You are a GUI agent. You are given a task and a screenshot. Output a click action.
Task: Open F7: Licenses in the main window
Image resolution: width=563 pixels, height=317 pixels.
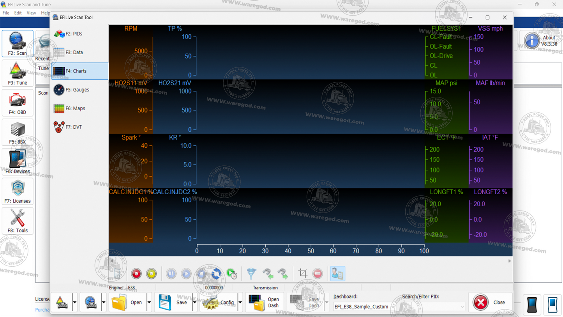[18, 191]
